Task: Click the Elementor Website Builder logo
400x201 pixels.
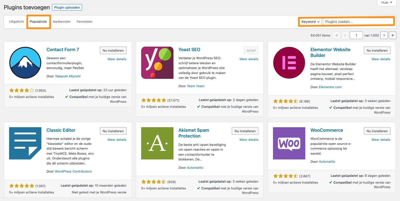Action: pyautogui.click(x=289, y=63)
